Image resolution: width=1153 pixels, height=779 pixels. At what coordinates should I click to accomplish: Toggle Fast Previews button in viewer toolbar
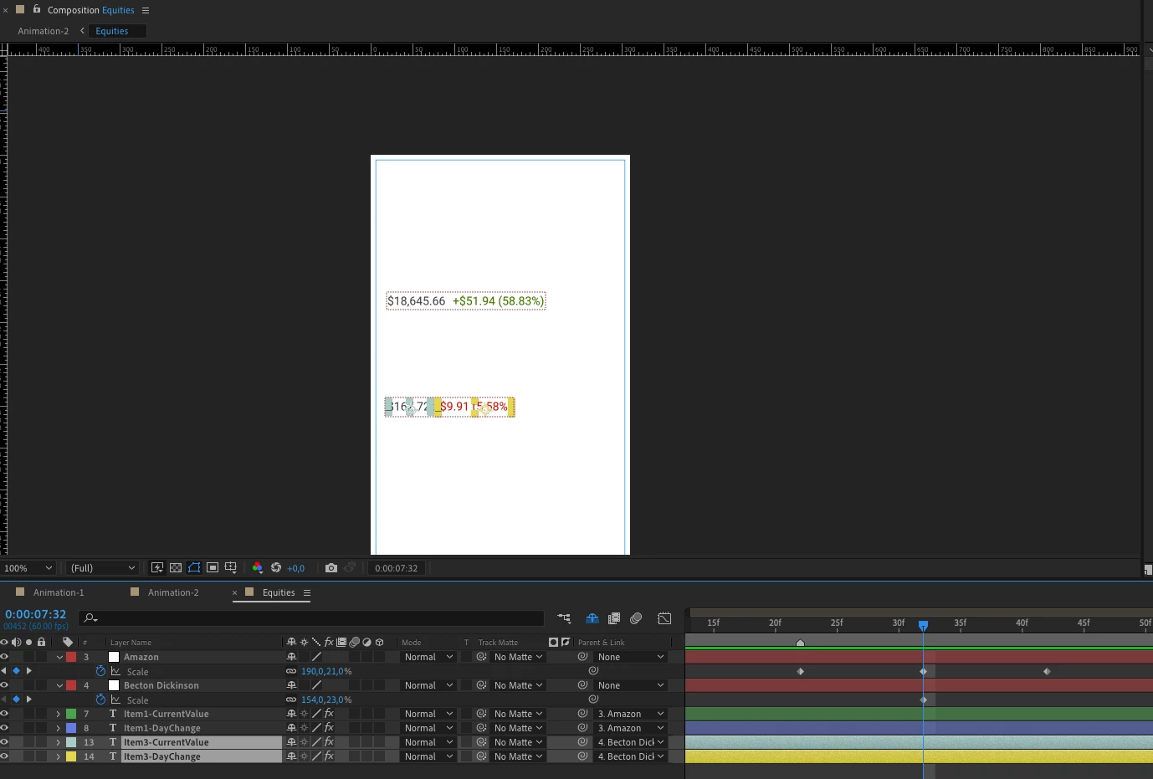pos(156,567)
